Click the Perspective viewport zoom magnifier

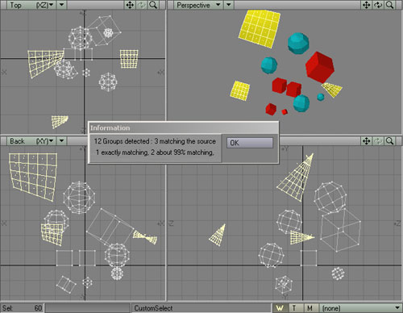point(389,5)
